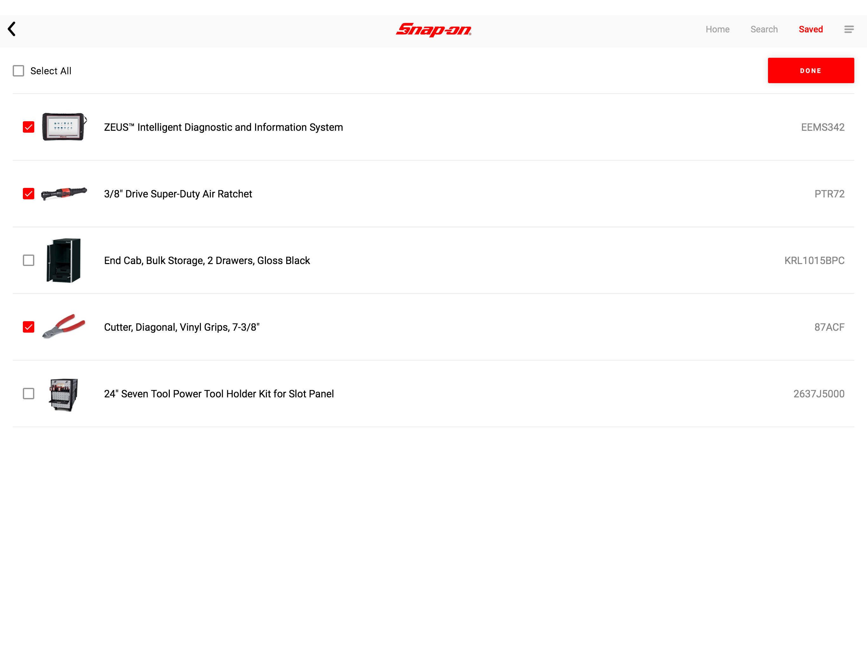
Task: Check the End Cab Bulk Storage checkbox
Action: pos(29,260)
